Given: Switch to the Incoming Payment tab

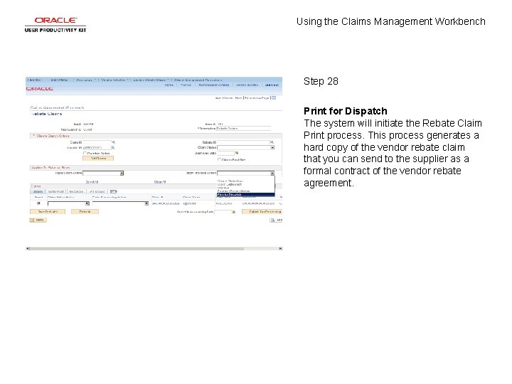Looking at the screenshot, I should point(97,192).
